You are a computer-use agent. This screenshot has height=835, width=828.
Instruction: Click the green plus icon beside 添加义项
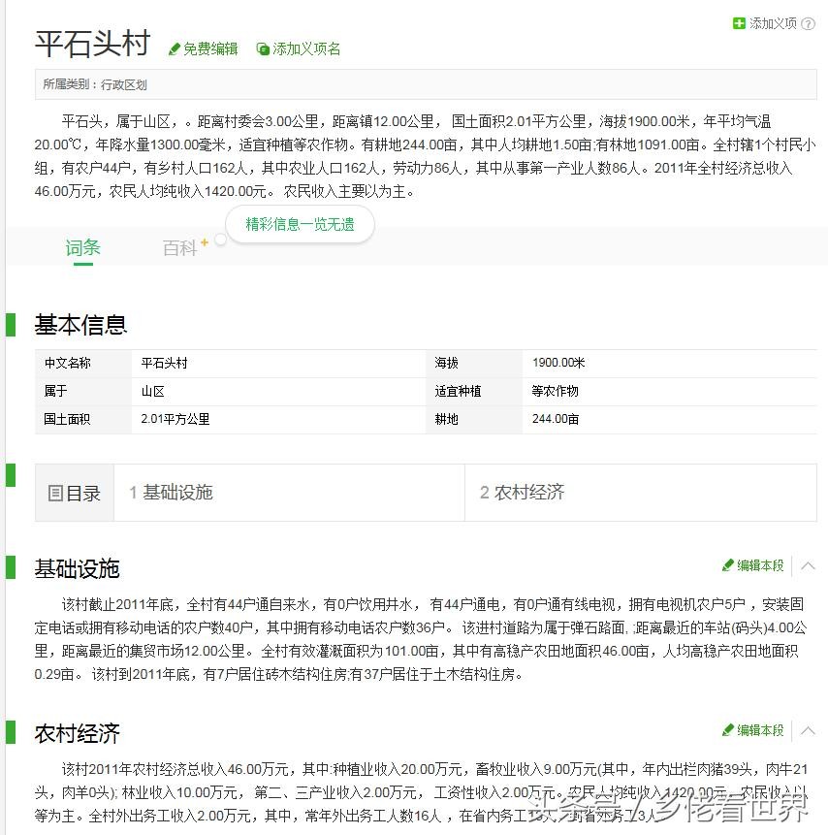point(740,23)
